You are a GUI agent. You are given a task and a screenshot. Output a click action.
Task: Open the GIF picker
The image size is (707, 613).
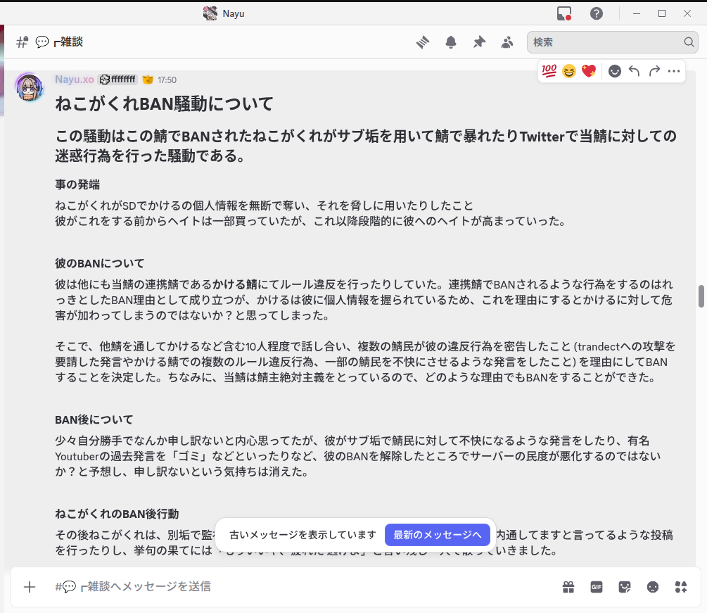597,587
